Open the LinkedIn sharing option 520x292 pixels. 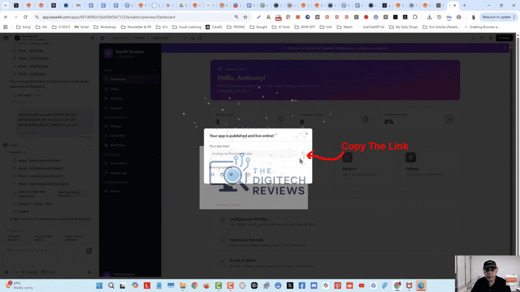pyautogui.click(x=221, y=174)
